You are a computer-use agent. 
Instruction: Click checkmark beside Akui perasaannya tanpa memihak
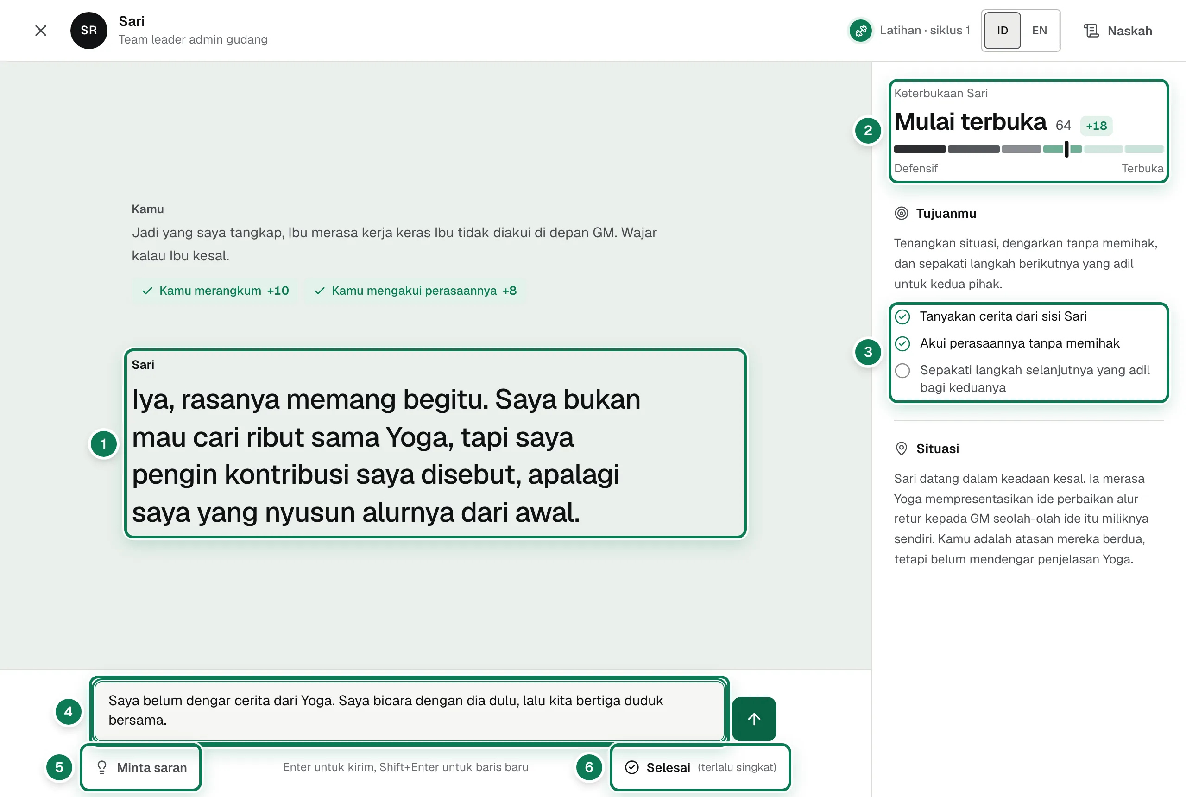pos(902,344)
